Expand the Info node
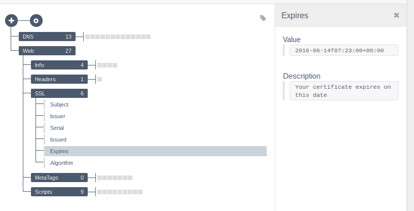The image size is (414, 211). click(59, 65)
